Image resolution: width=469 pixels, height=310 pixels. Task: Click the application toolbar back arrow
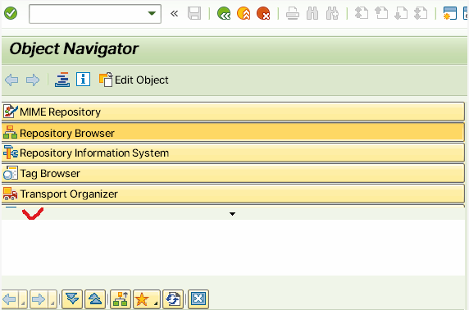click(x=11, y=80)
